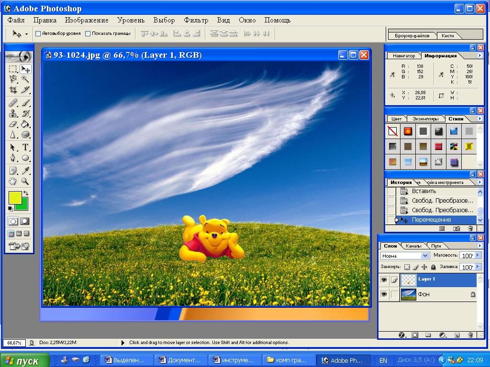Open the Заливка fill slider arrow
Image resolution: width=490 pixels, height=367 pixels.
(x=478, y=267)
